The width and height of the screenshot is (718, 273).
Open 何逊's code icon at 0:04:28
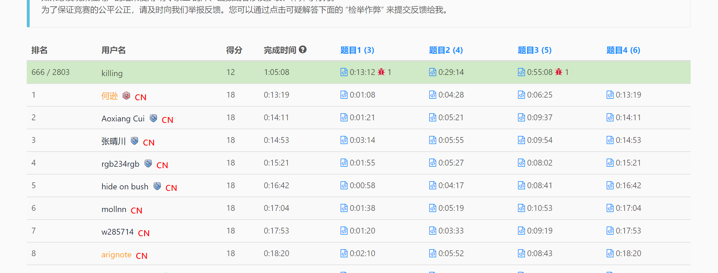click(x=433, y=95)
